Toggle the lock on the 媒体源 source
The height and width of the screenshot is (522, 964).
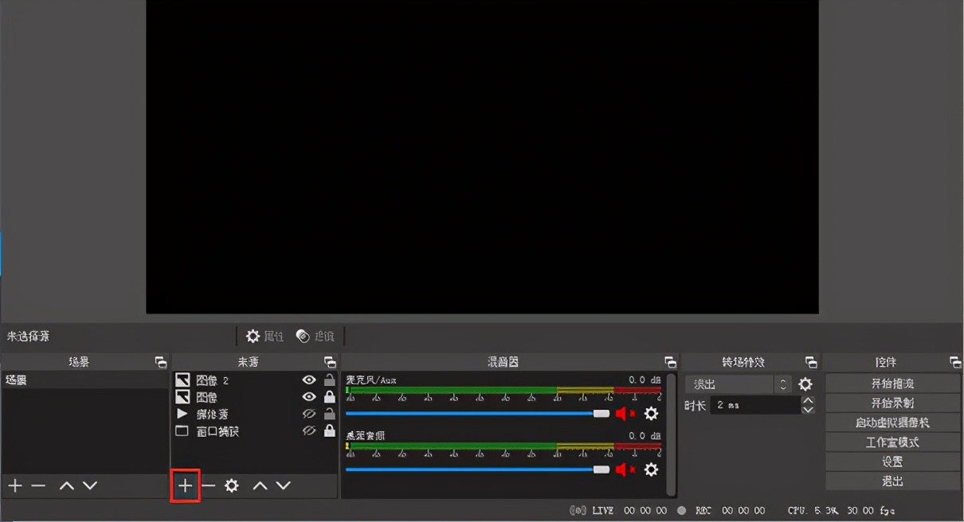(x=329, y=414)
